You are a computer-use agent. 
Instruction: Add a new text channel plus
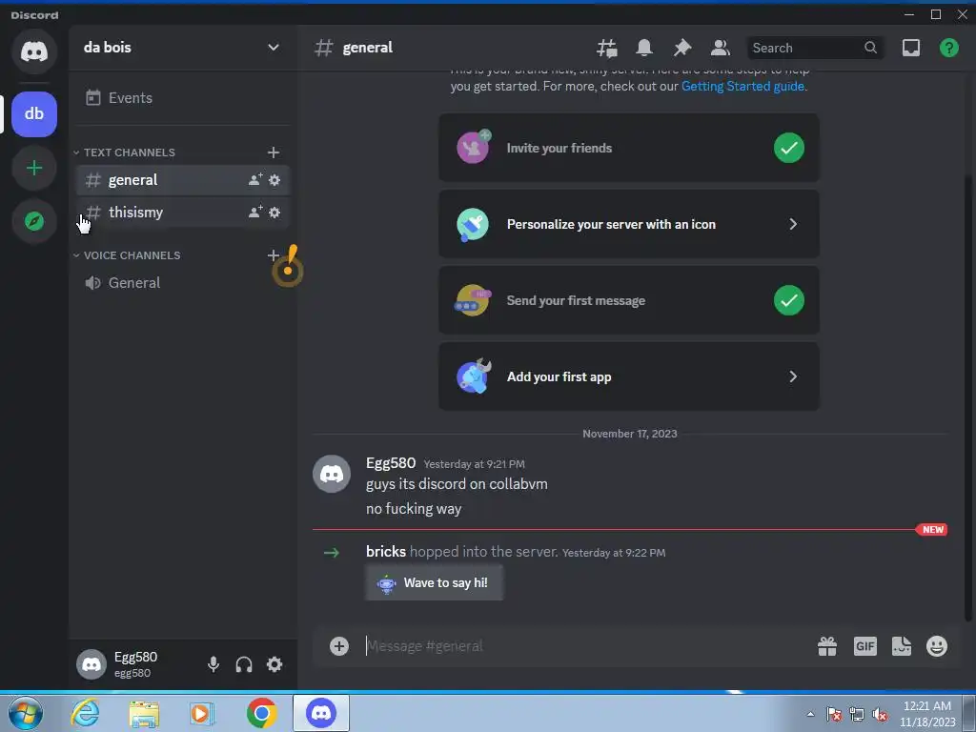274,152
